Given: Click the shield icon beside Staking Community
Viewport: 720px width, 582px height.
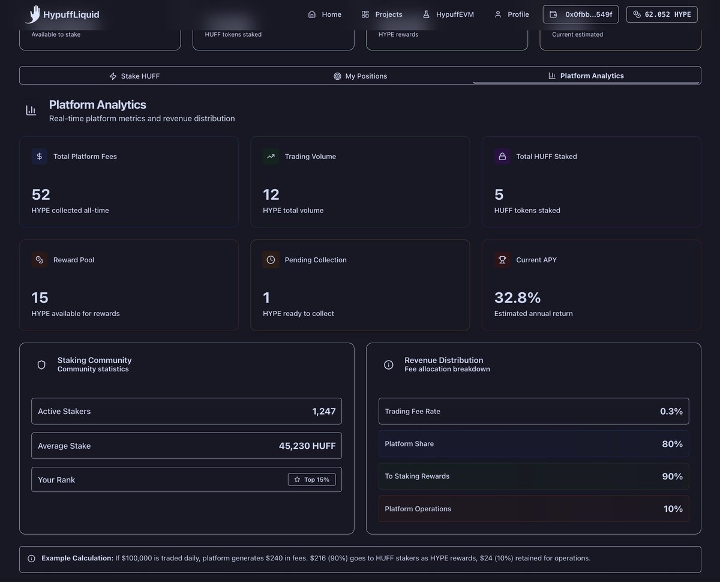Looking at the screenshot, I should click(x=41, y=365).
